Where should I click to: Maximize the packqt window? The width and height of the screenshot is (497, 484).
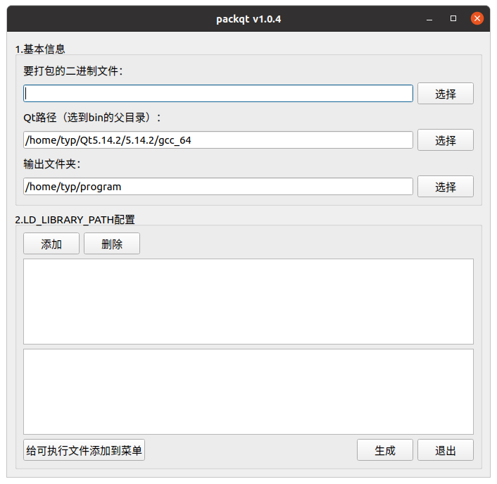(x=453, y=18)
